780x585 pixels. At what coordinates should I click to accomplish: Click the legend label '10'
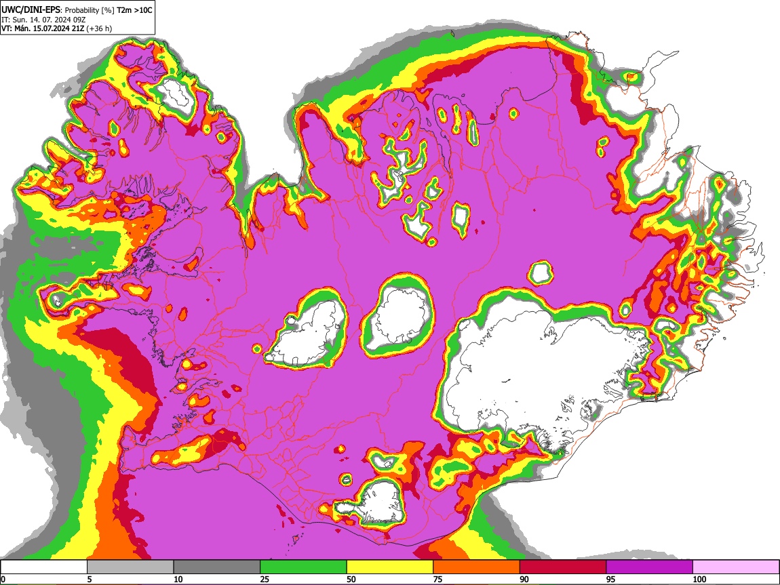tap(178, 579)
